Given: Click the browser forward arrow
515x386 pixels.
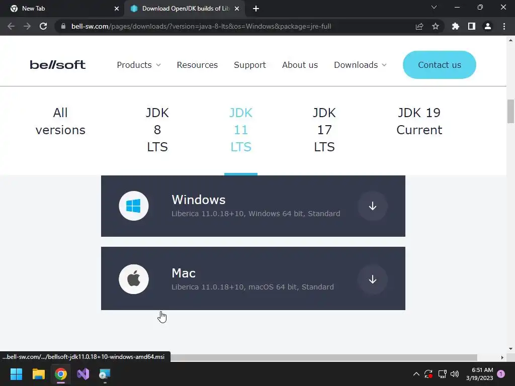Looking at the screenshot, I should coord(27,26).
